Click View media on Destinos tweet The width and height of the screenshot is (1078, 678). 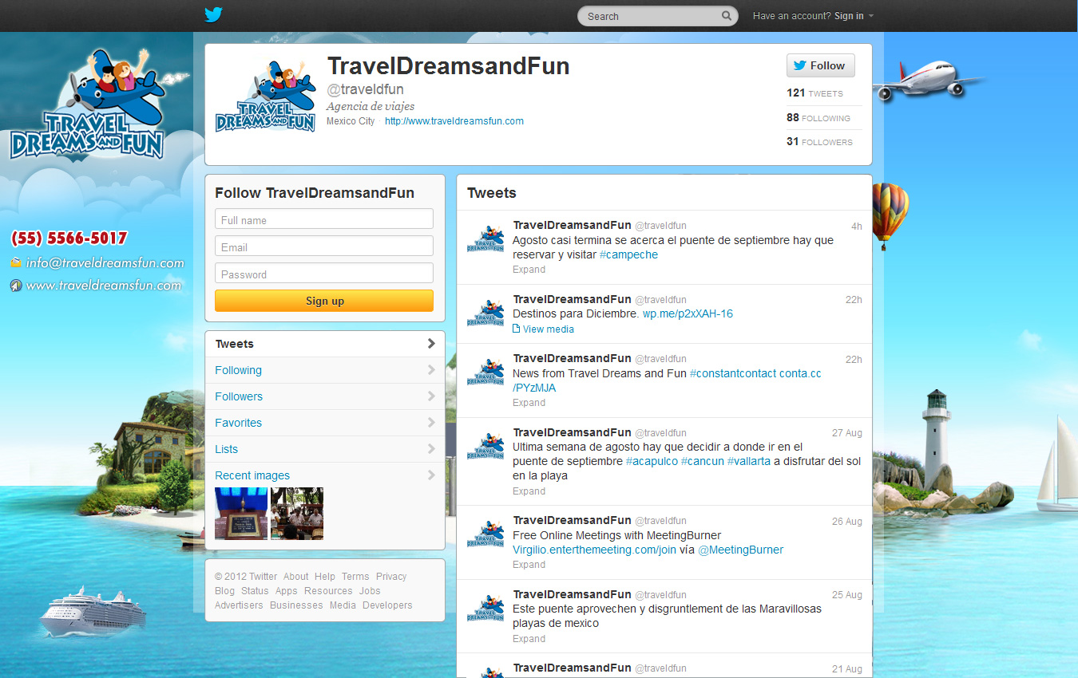coord(548,329)
